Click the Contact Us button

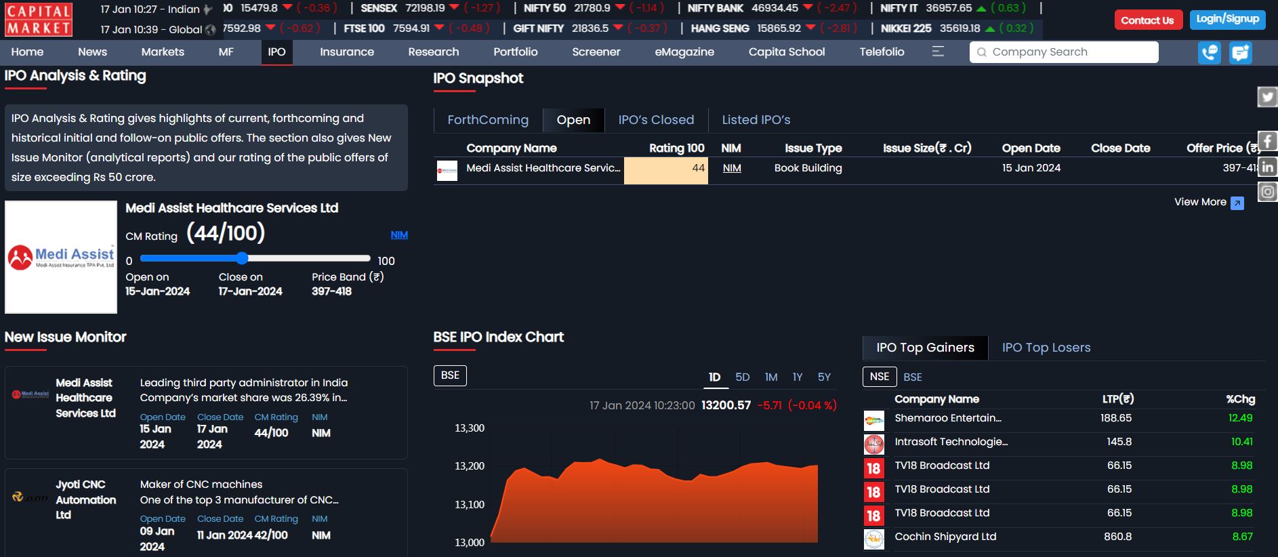point(1148,20)
